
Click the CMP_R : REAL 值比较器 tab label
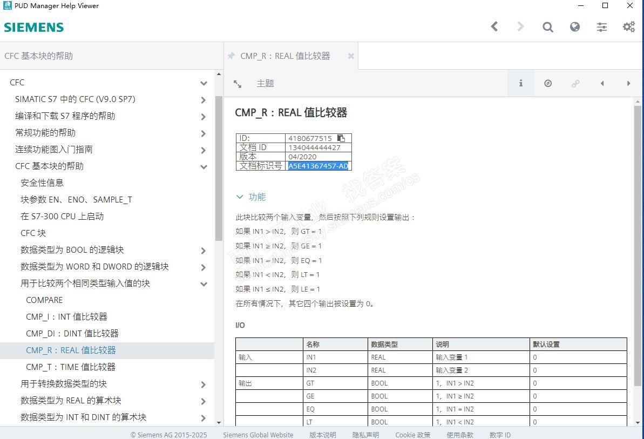[x=285, y=56]
